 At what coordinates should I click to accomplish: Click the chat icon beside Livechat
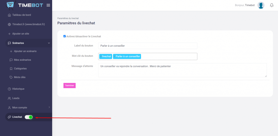point(10,117)
